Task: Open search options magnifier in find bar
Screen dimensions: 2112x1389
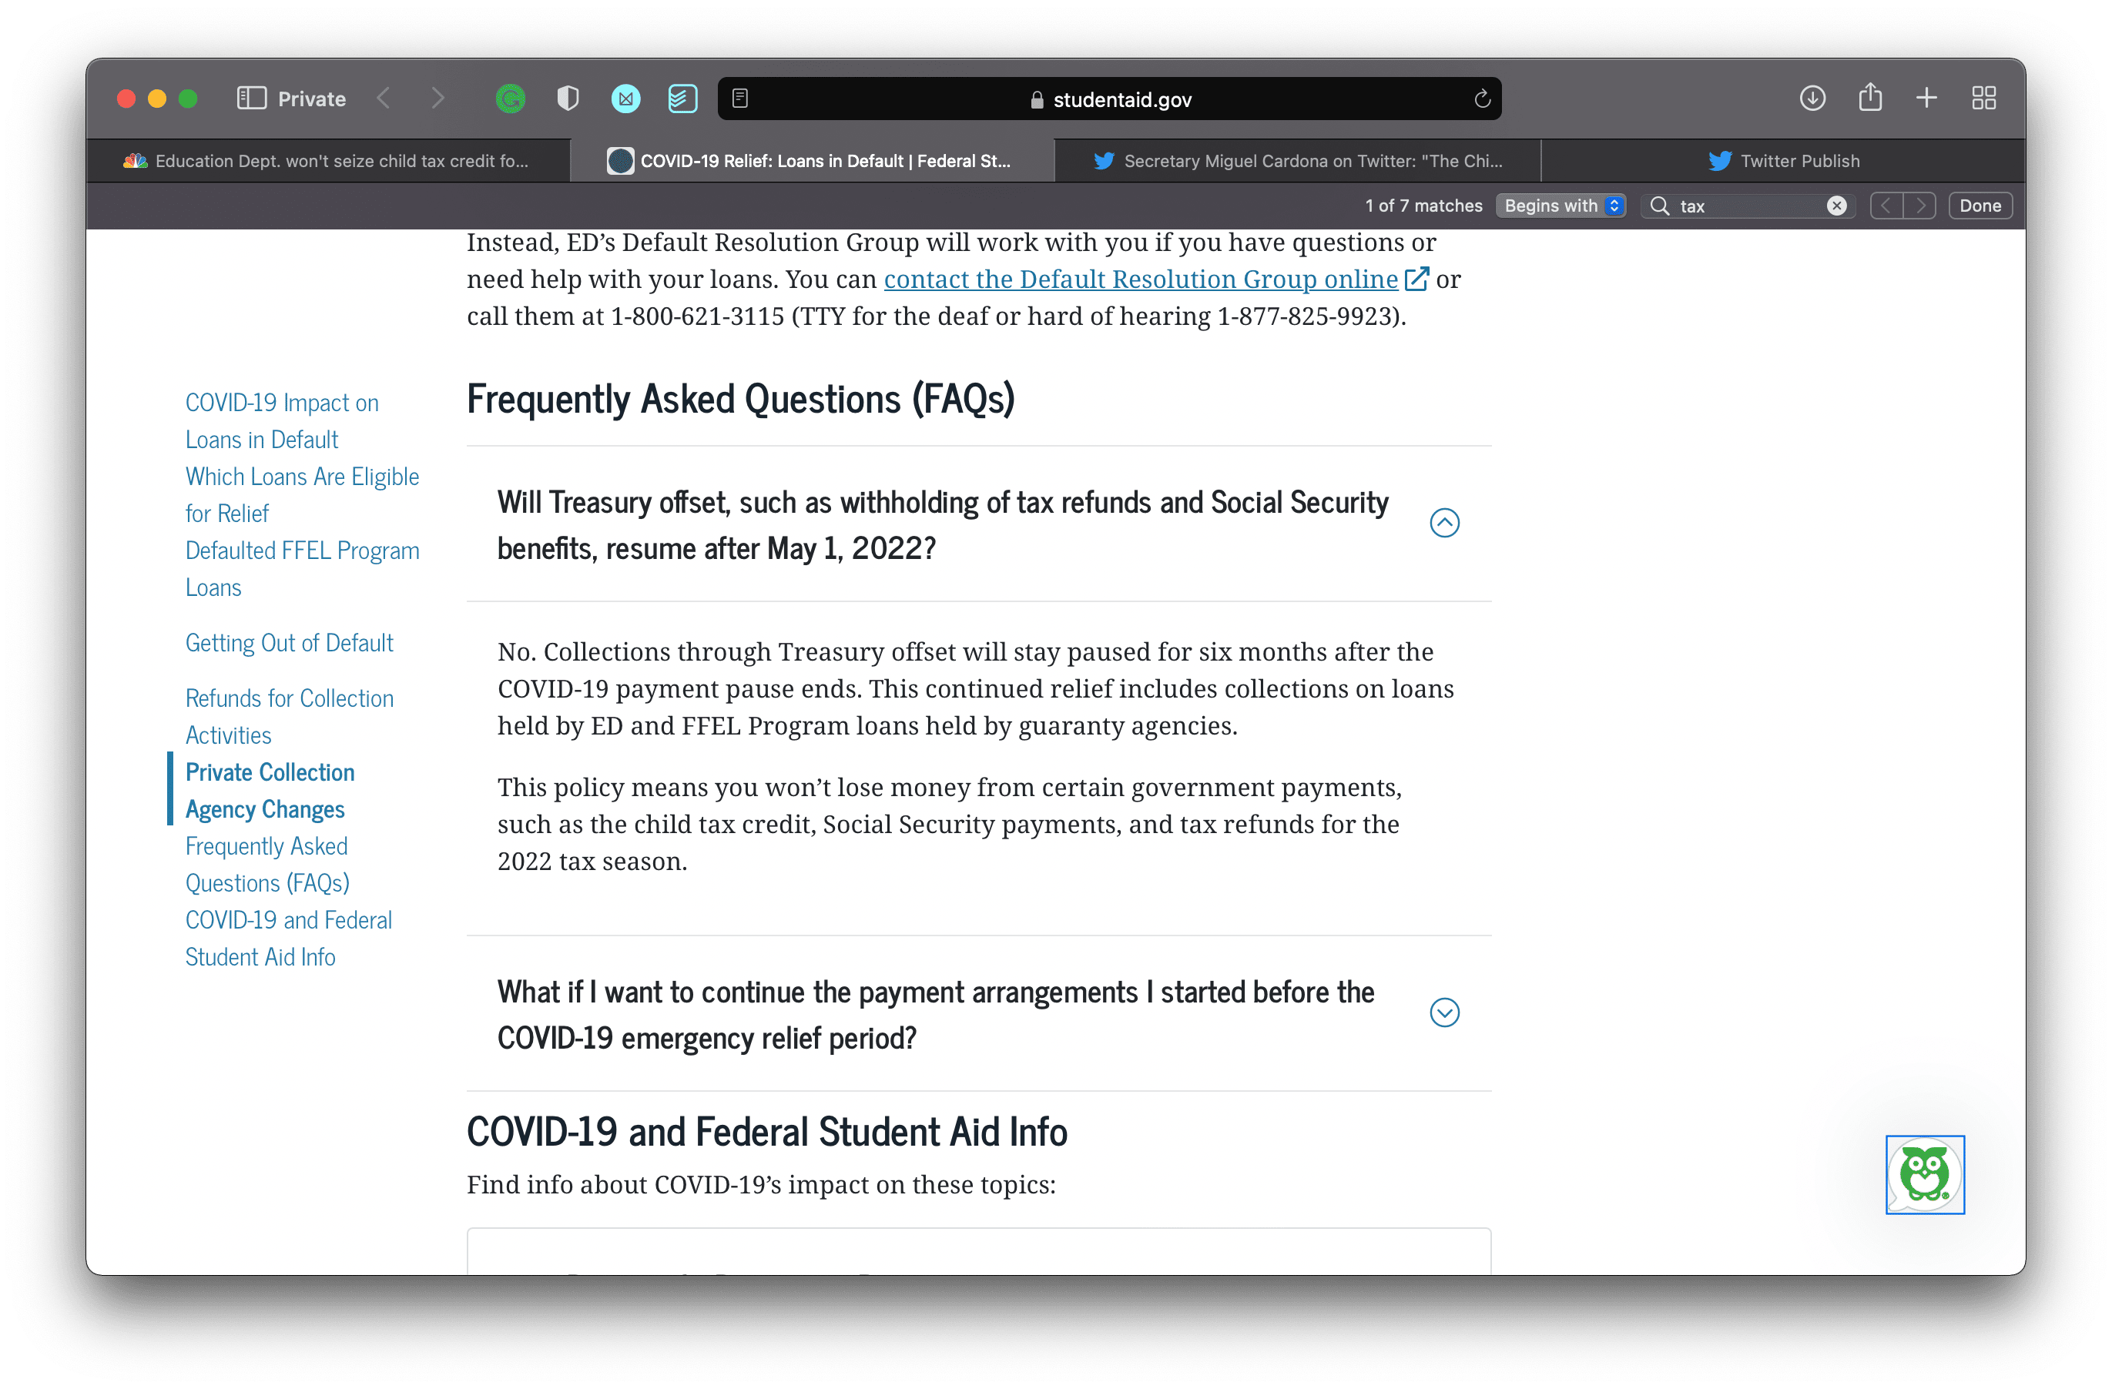Action: (x=1659, y=206)
